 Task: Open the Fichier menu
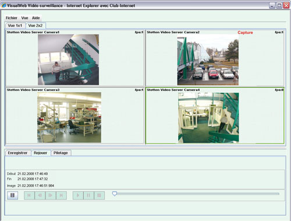click(x=12, y=18)
